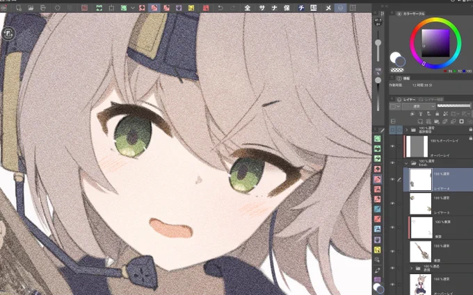Click the grid icon at command bar end
The image size is (473, 295).
pos(353,8)
